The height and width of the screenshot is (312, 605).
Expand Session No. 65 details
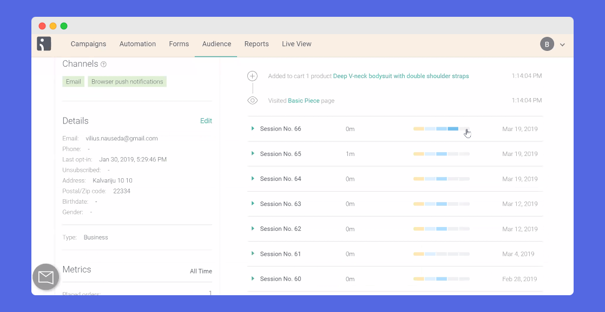pos(253,154)
